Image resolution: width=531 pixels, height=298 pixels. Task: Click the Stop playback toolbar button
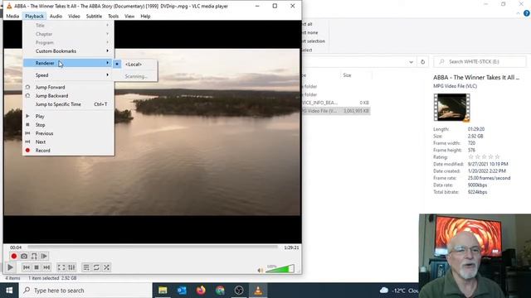pyautogui.click(x=37, y=267)
